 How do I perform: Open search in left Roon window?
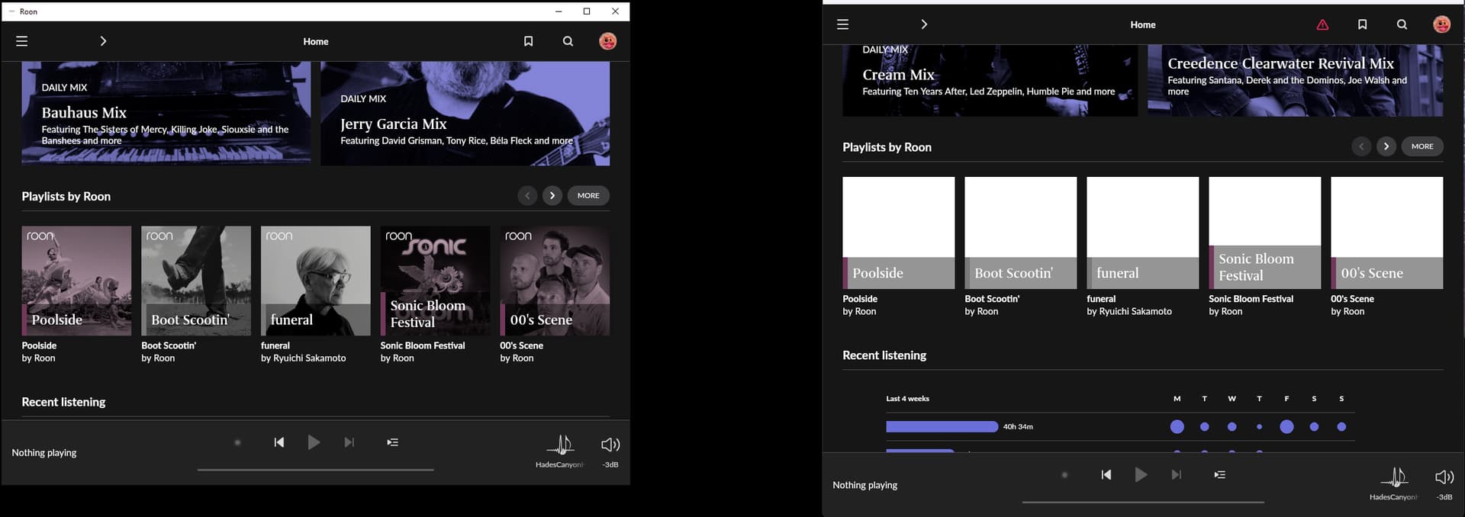coord(568,41)
